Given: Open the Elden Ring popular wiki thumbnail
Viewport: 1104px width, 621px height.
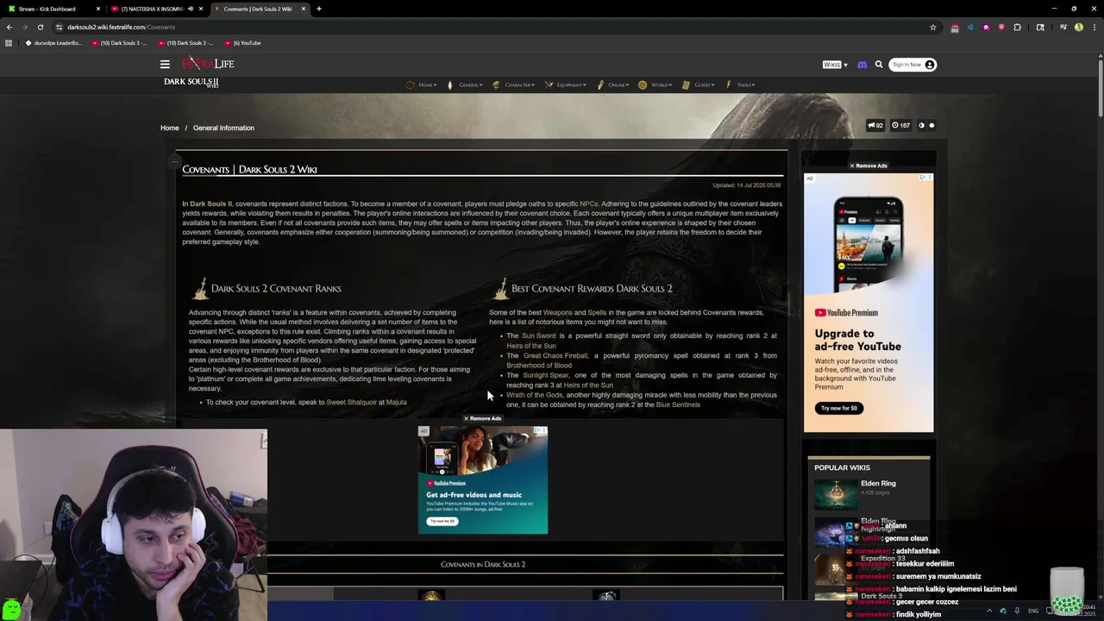Looking at the screenshot, I should point(836,494).
